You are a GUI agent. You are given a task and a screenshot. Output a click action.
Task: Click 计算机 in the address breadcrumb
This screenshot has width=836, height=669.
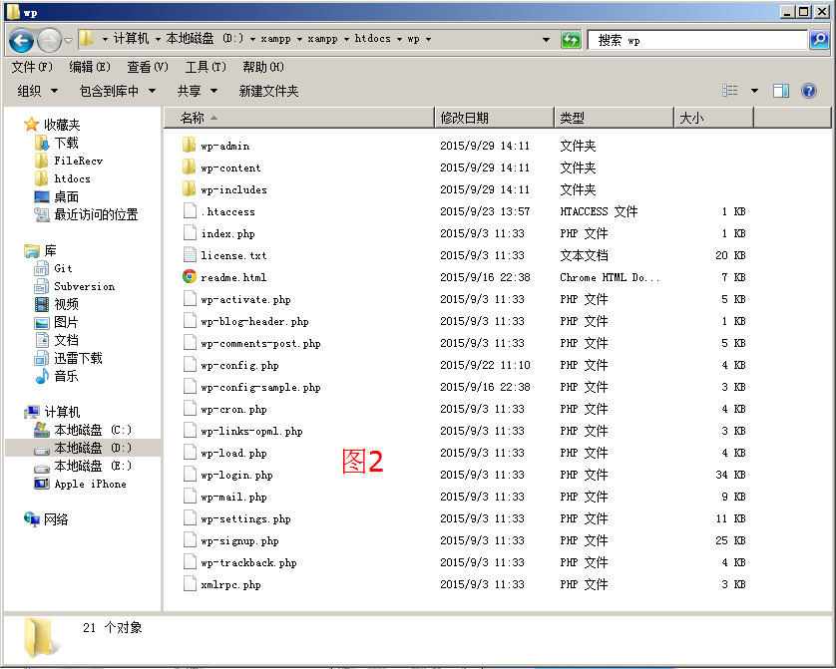coord(131,39)
